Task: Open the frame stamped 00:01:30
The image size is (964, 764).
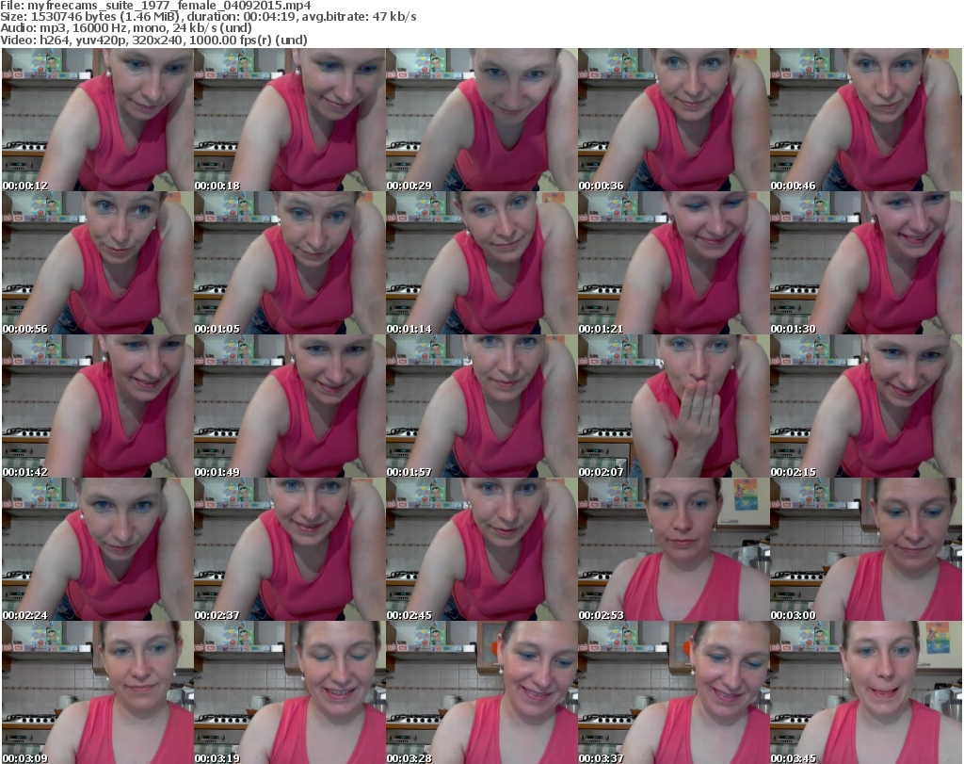Action: pyautogui.click(x=866, y=263)
